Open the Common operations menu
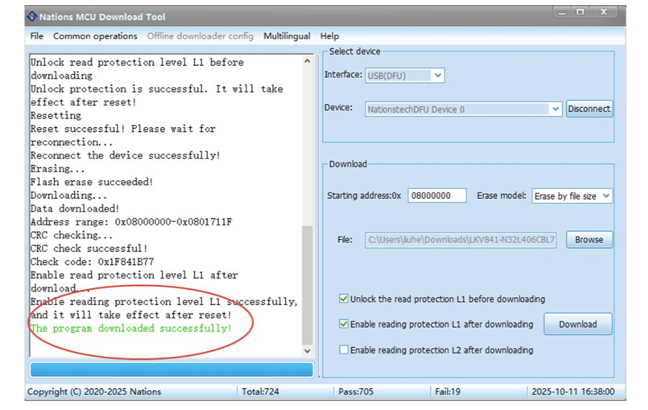 [95, 36]
